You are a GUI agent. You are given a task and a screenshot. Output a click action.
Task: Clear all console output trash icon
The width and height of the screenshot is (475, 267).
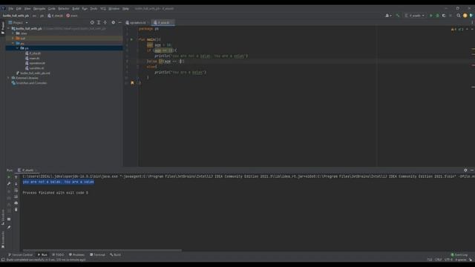pos(16,209)
